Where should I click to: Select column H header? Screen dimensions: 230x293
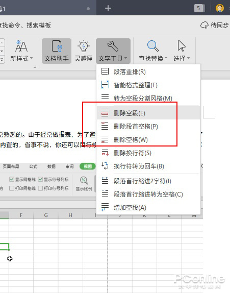coord(70,215)
